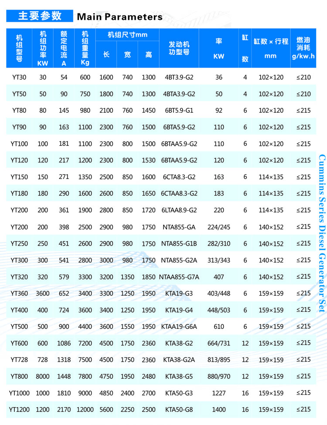The image size is (327, 425).
Task: Click engine model KTAA19-G6A
Action: tap(179, 327)
